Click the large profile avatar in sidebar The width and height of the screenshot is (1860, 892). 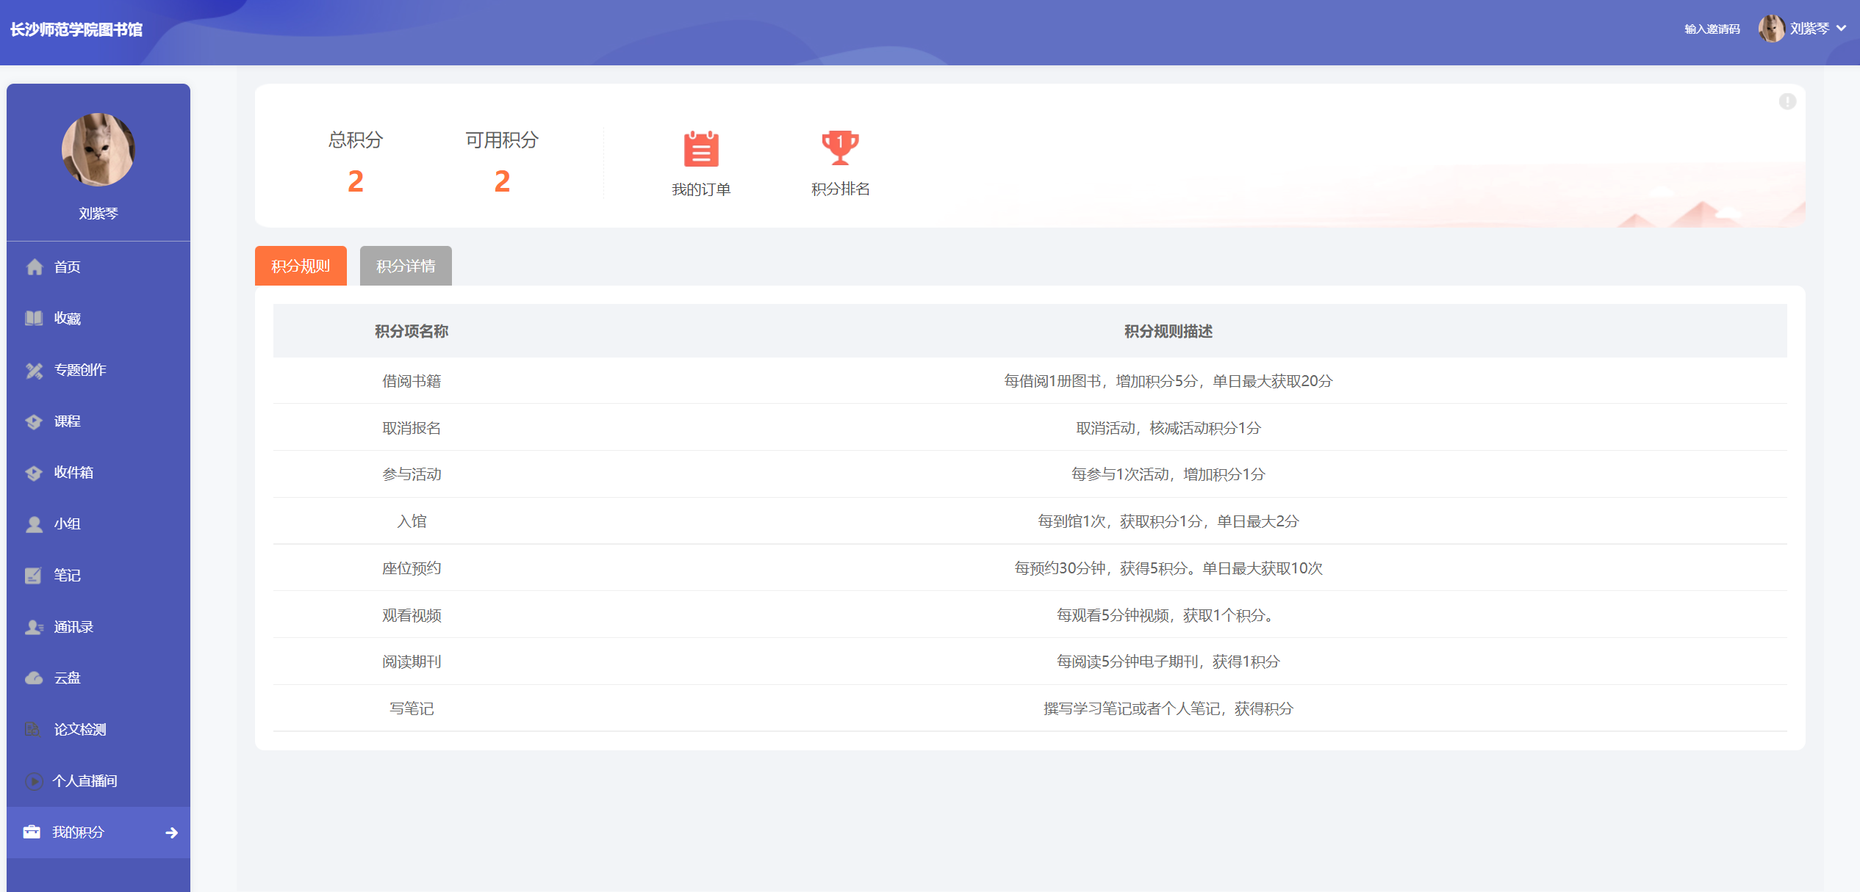pos(98,150)
